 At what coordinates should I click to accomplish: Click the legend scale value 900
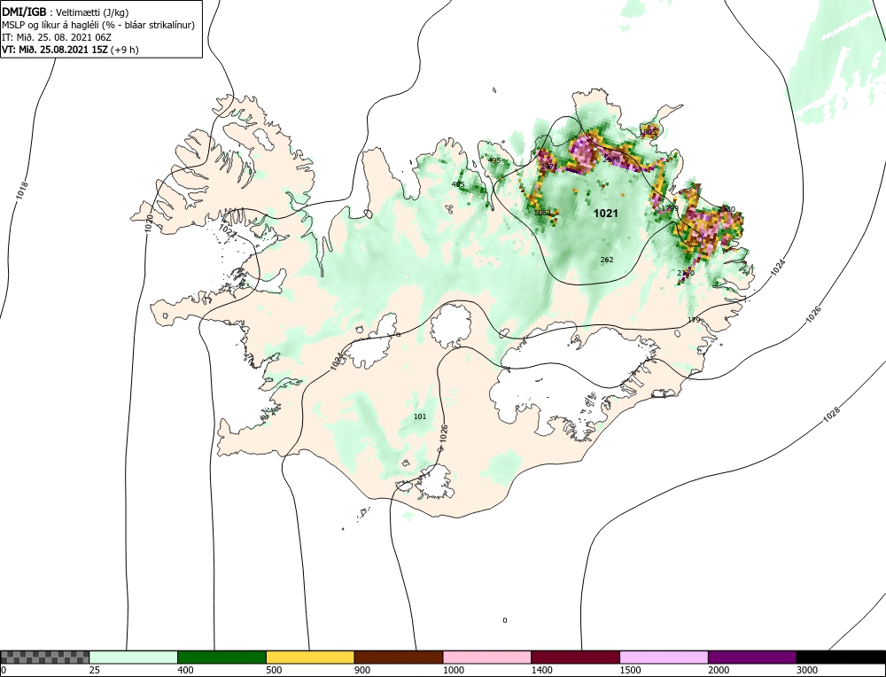point(362,670)
